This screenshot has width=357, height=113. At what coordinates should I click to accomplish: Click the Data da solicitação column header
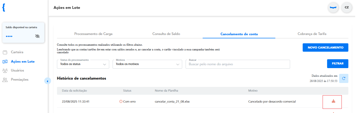[x=74, y=91]
